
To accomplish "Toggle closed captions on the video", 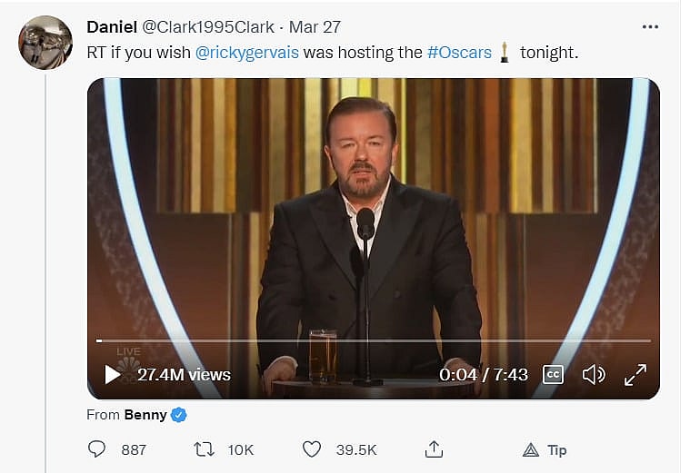I will (552, 374).
